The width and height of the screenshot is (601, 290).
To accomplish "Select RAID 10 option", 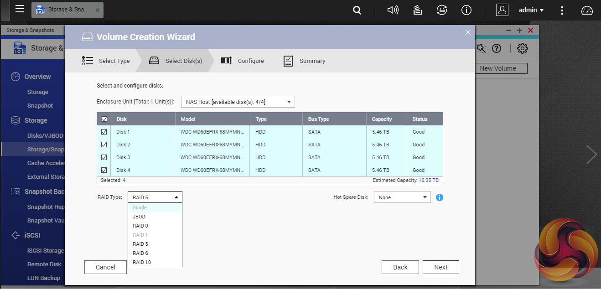I will click(142, 262).
